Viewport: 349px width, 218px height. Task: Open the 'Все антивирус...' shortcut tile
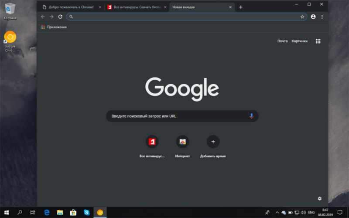point(152,142)
